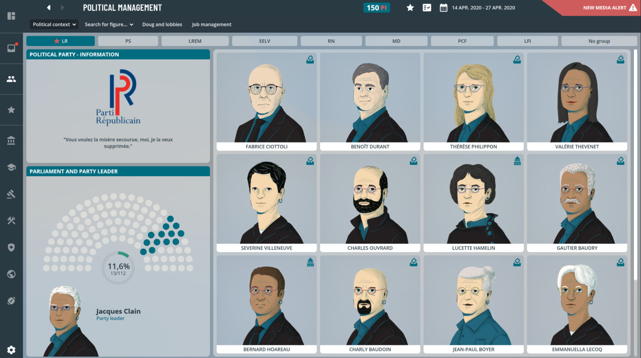The width and height of the screenshot is (641, 358).
Task: Expand the Search for figure dropdown
Action: 109,24
